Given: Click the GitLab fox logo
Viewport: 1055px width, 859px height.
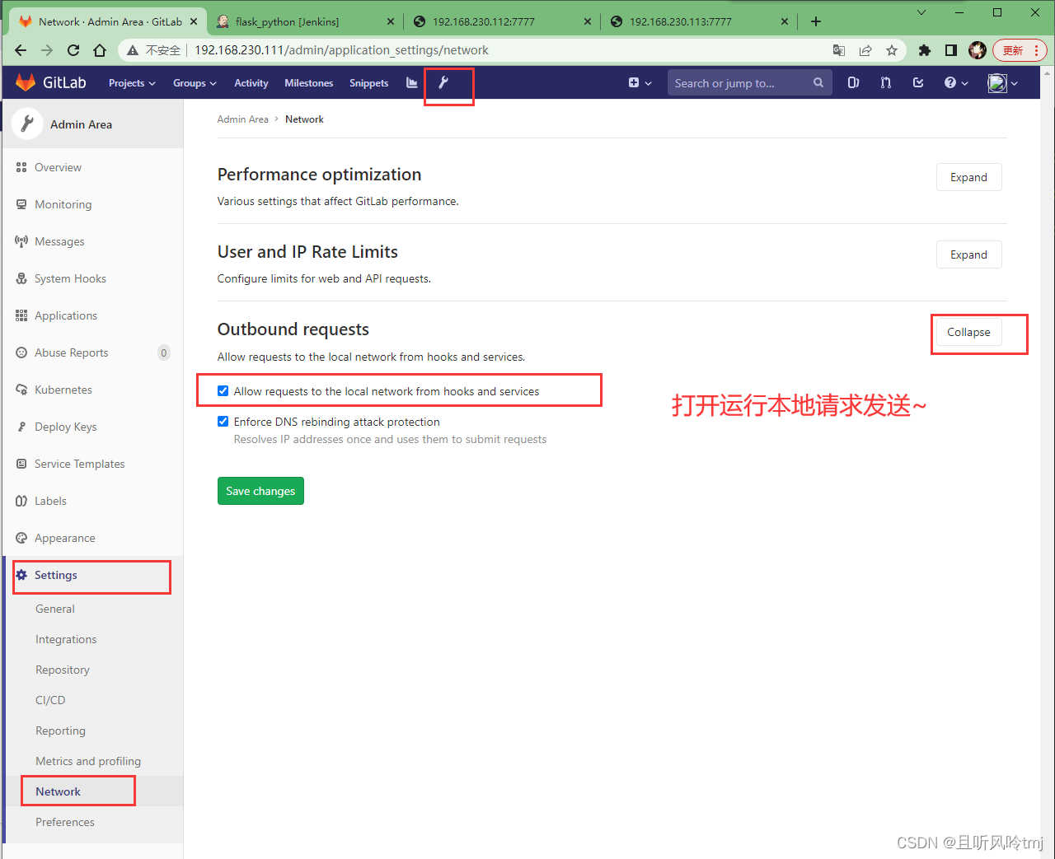Looking at the screenshot, I should point(25,82).
